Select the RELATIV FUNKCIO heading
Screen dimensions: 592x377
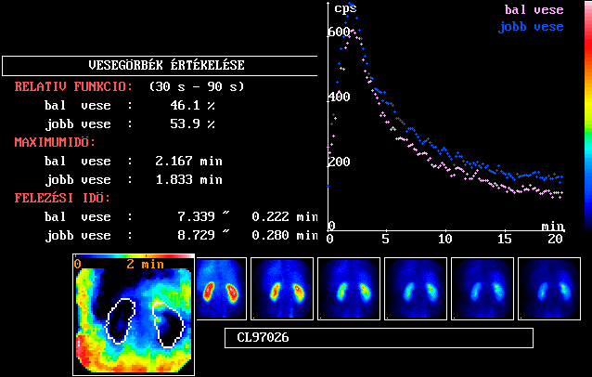(73, 86)
